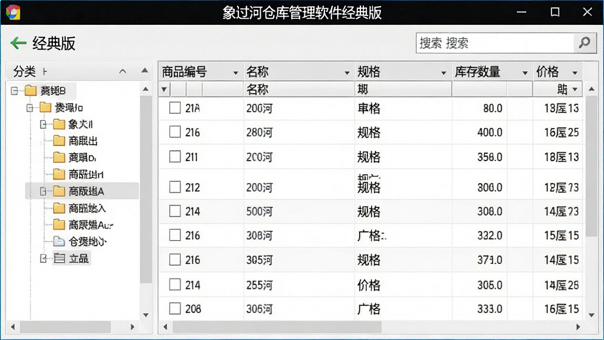This screenshot has height=340, width=604.
Task: Open the 价格 column dropdown arrow
Action: 575,73
